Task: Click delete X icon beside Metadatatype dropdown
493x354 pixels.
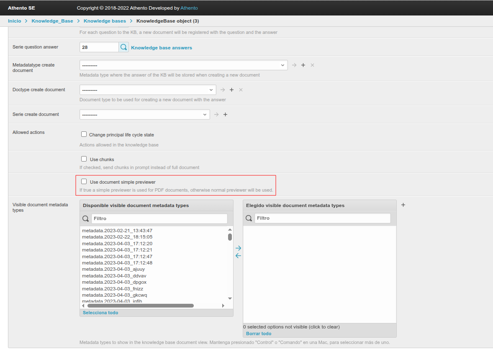Action: pyautogui.click(x=313, y=65)
